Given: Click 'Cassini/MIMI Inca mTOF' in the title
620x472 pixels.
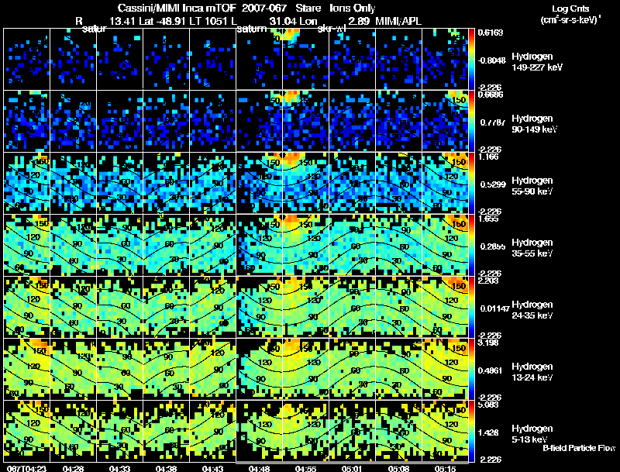Looking at the screenshot, I should [177, 8].
